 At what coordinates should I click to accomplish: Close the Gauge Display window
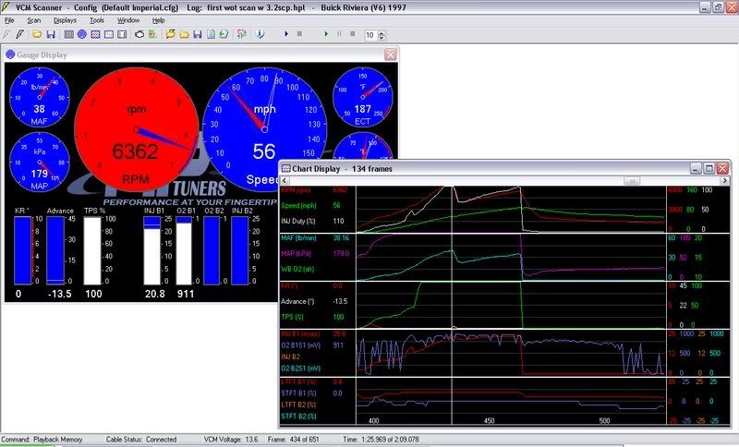point(391,54)
